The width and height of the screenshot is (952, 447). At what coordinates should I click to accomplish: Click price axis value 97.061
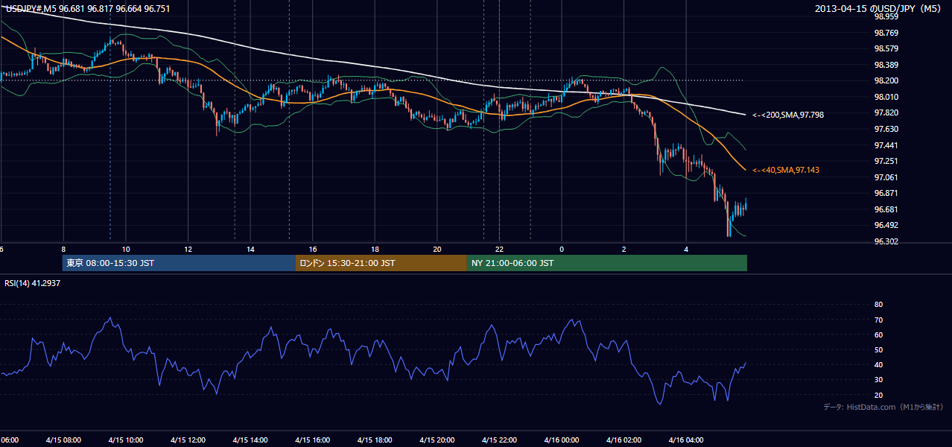point(886,177)
